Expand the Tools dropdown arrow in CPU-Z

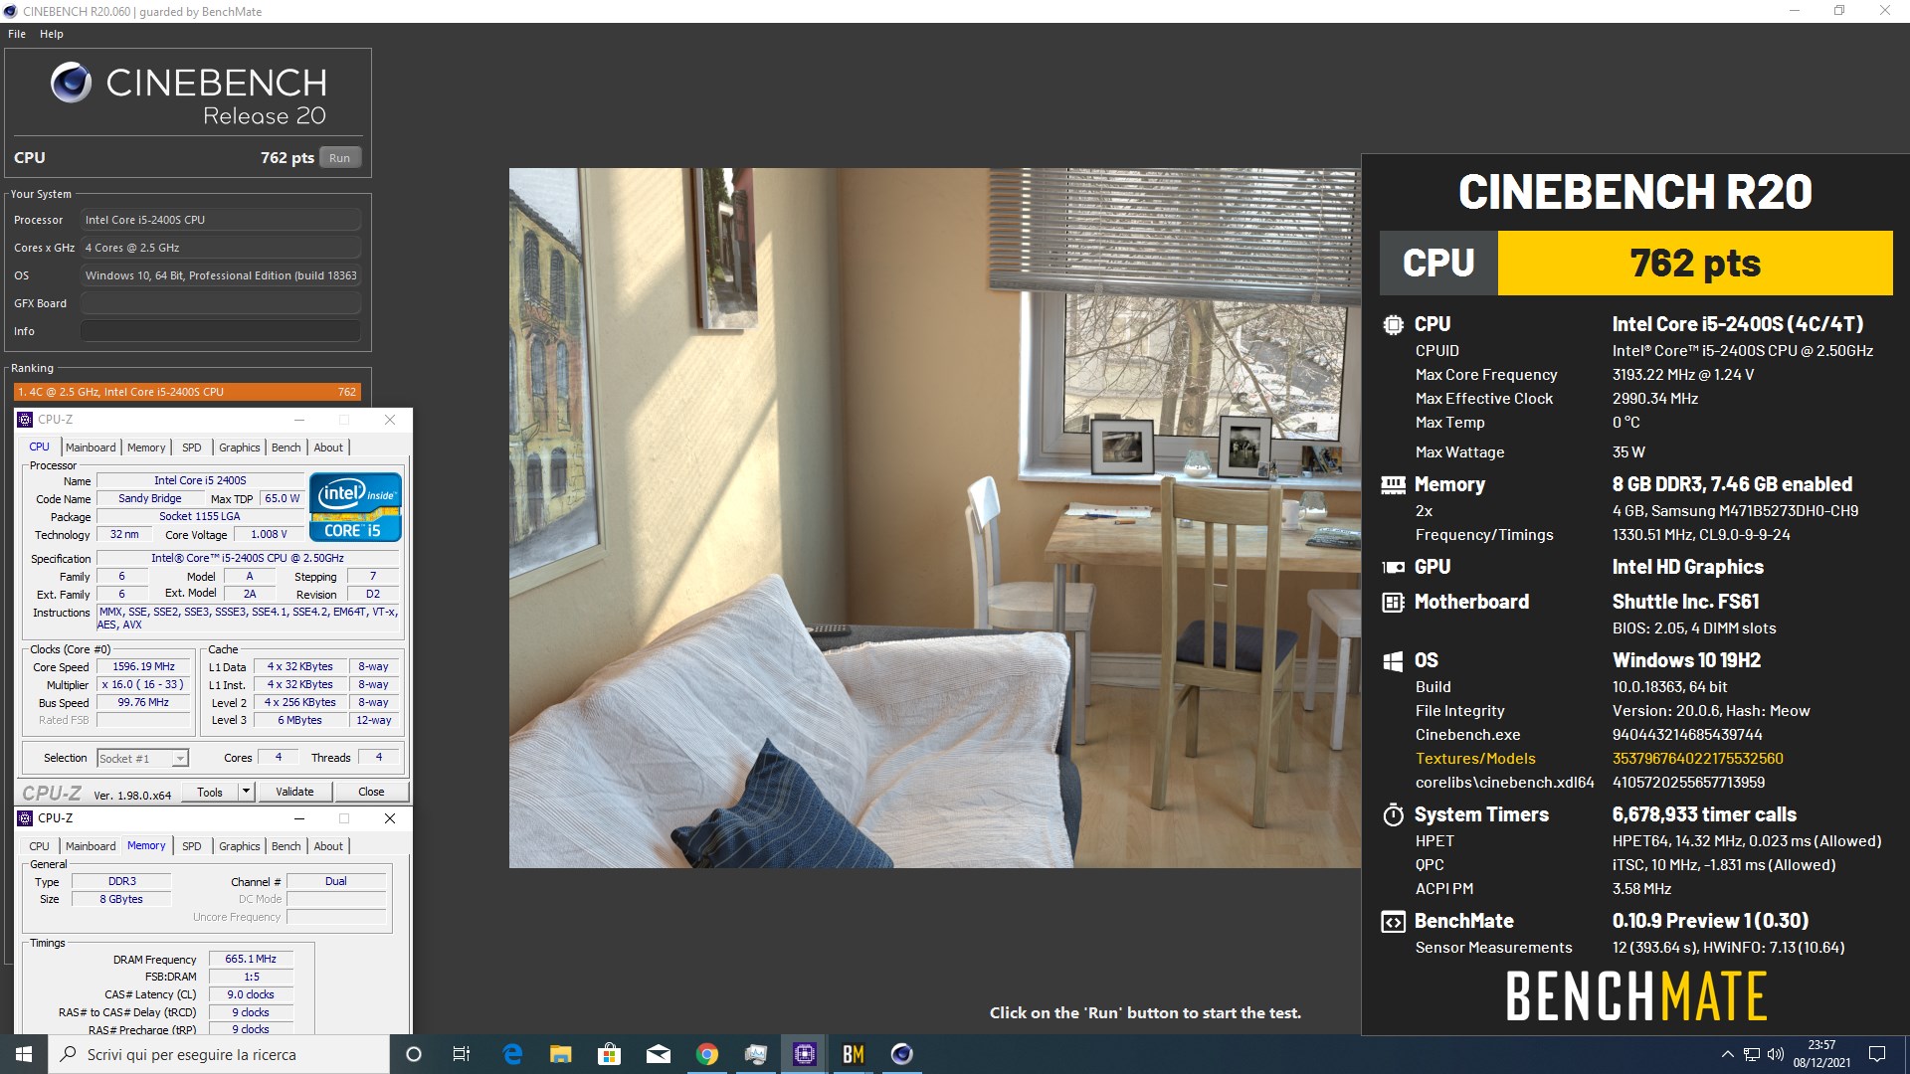tap(247, 792)
